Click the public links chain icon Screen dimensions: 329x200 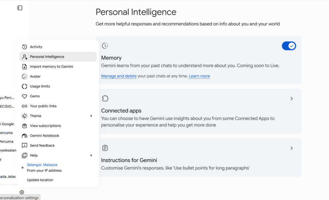point(24,106)
